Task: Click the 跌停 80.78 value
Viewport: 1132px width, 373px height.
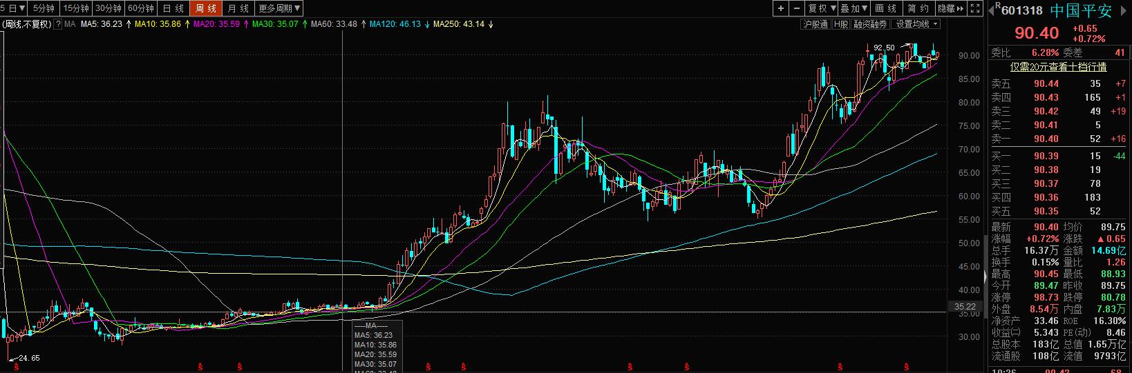Action: point(1113,297)
